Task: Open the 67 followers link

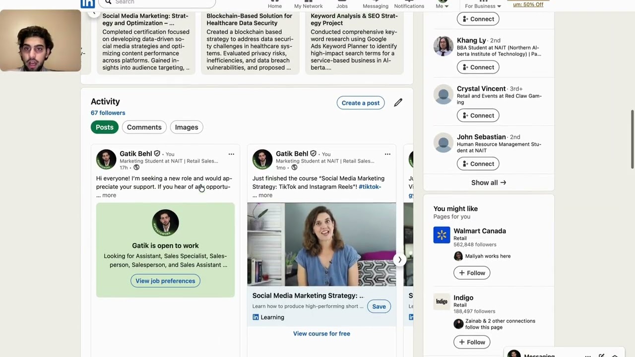Action: [108, 113]
